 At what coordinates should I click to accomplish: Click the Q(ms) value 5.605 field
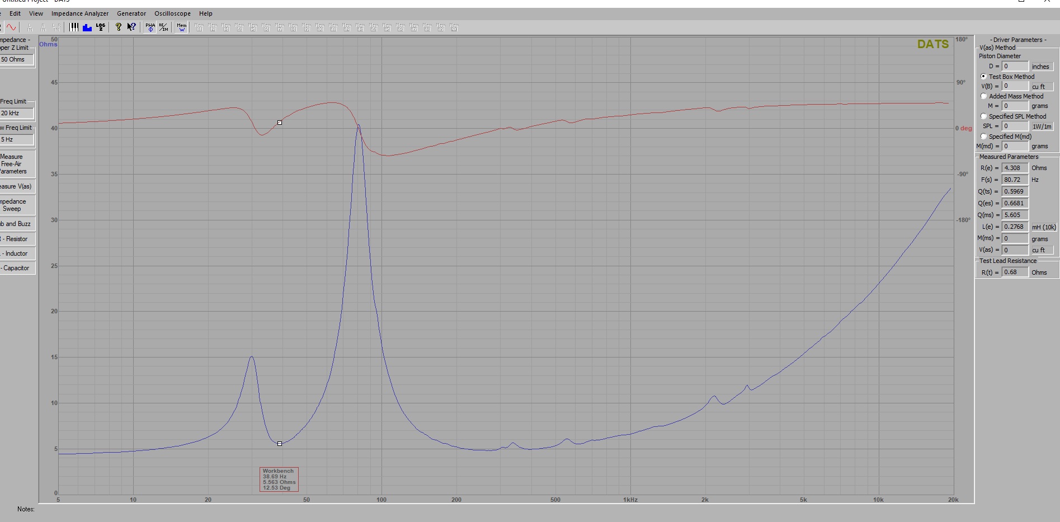click(1015, 215)
